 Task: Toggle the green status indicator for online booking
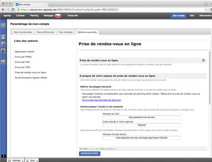[204, 60]
